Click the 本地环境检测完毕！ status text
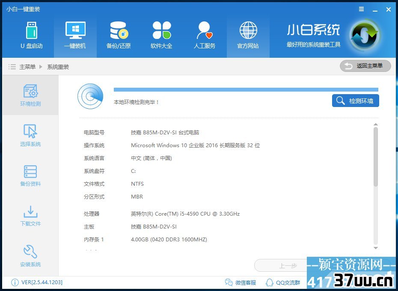Screen dimensions: 398x291 (137, 102)
